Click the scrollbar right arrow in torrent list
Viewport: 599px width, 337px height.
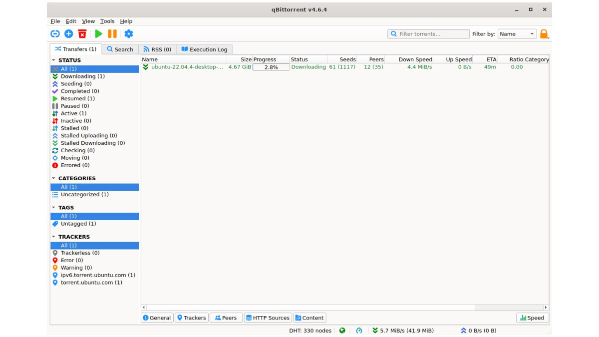pos(546,308)
